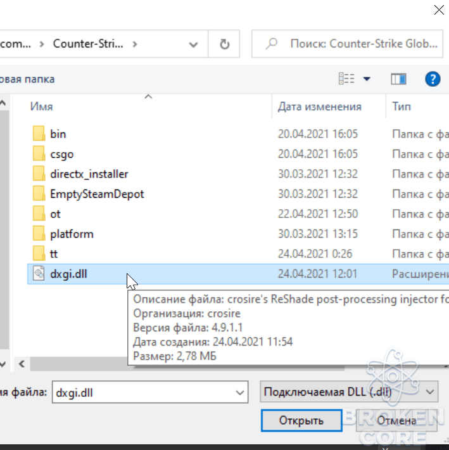Open the address bar history dropdown
This screenshot has height=450, width=449.
[193, 45]
